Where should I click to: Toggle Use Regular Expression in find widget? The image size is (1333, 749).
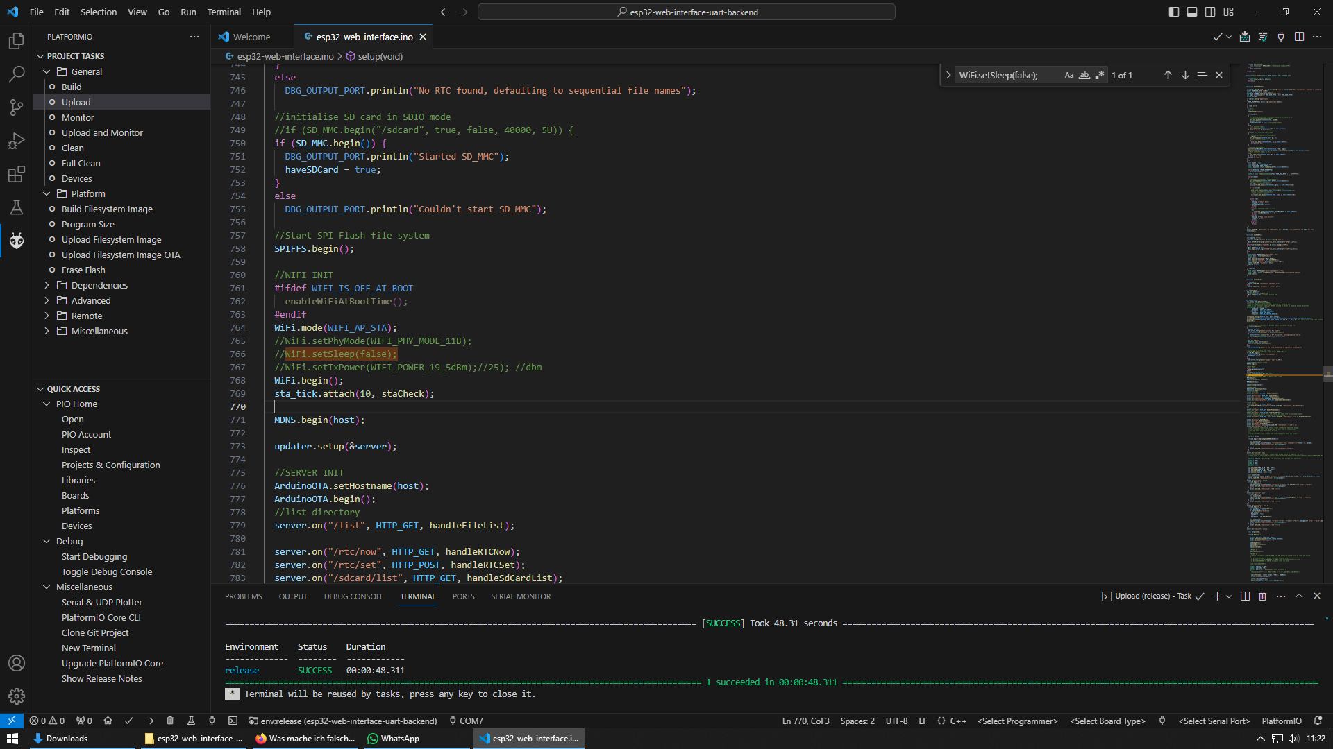(x=1099, y=75)
